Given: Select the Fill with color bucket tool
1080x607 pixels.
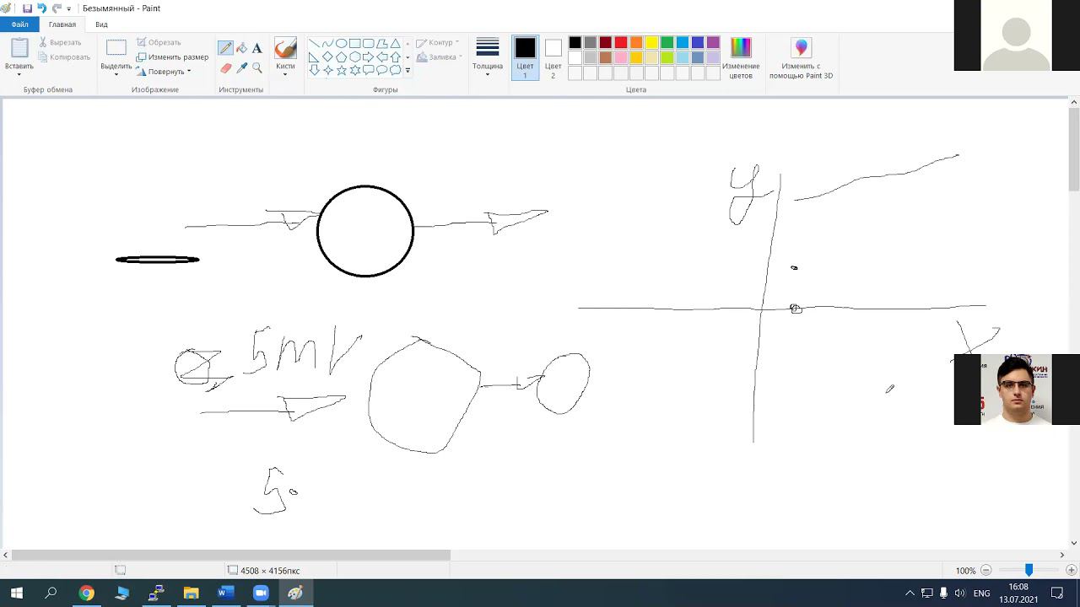Looking at the screenshot, I should (x=241, y=48).
